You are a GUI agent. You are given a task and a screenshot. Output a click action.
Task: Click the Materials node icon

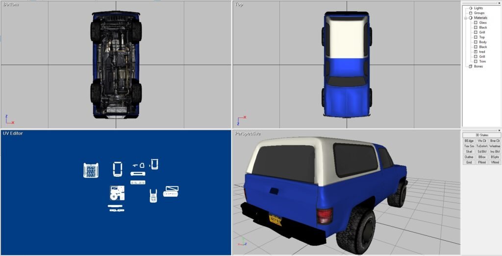tap(470, 18)
